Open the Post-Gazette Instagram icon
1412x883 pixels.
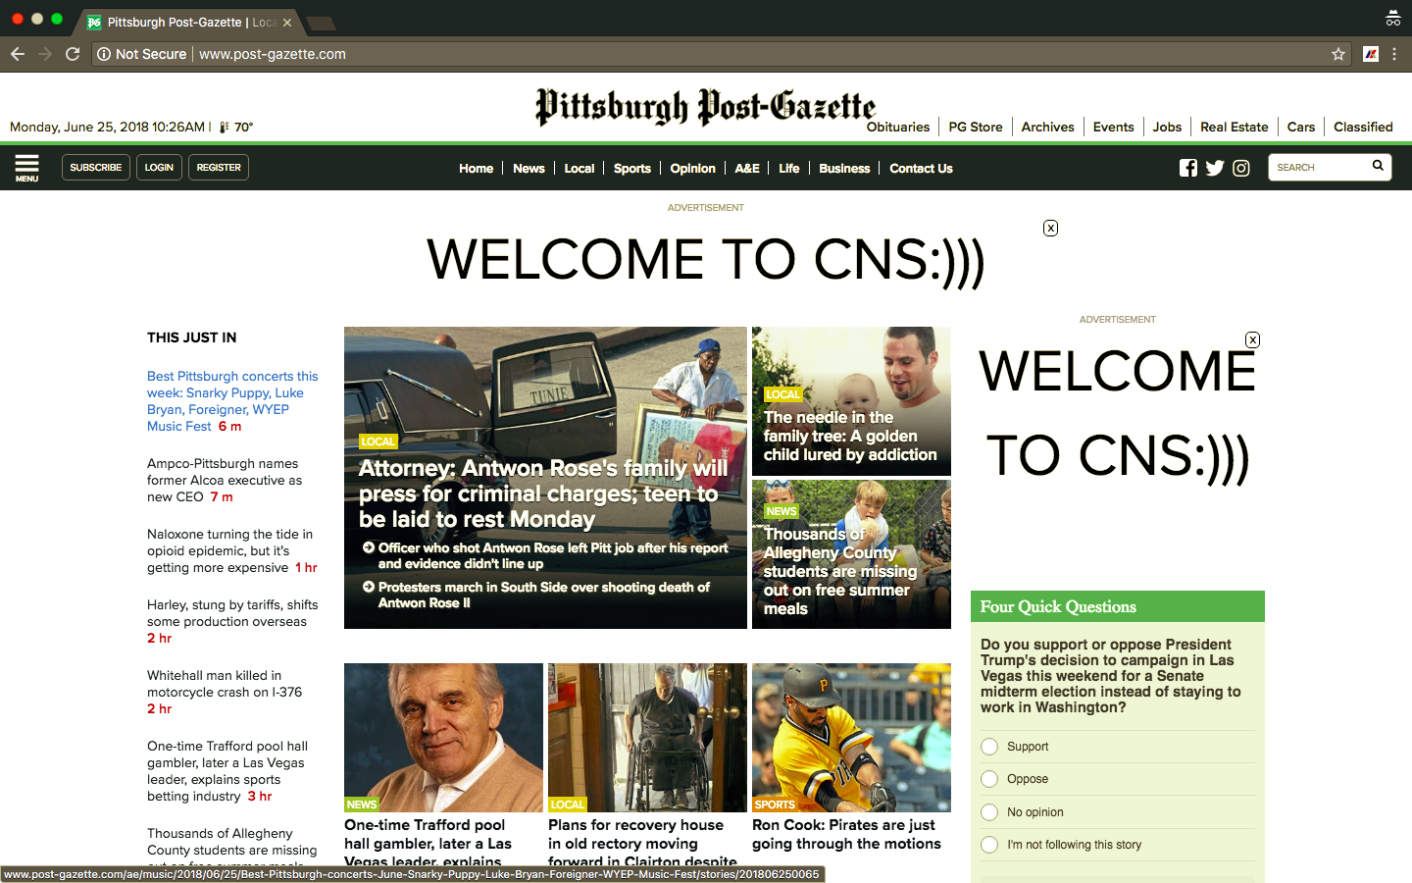[x=1241, y=168]
